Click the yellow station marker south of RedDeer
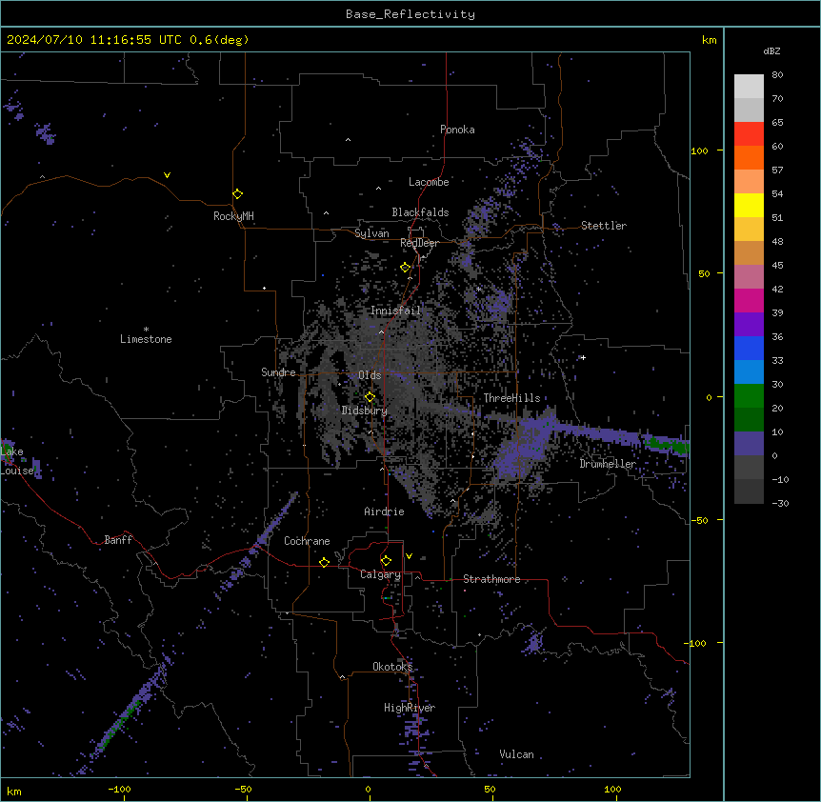This screenshot has height=802, width=821. [405, 268]
